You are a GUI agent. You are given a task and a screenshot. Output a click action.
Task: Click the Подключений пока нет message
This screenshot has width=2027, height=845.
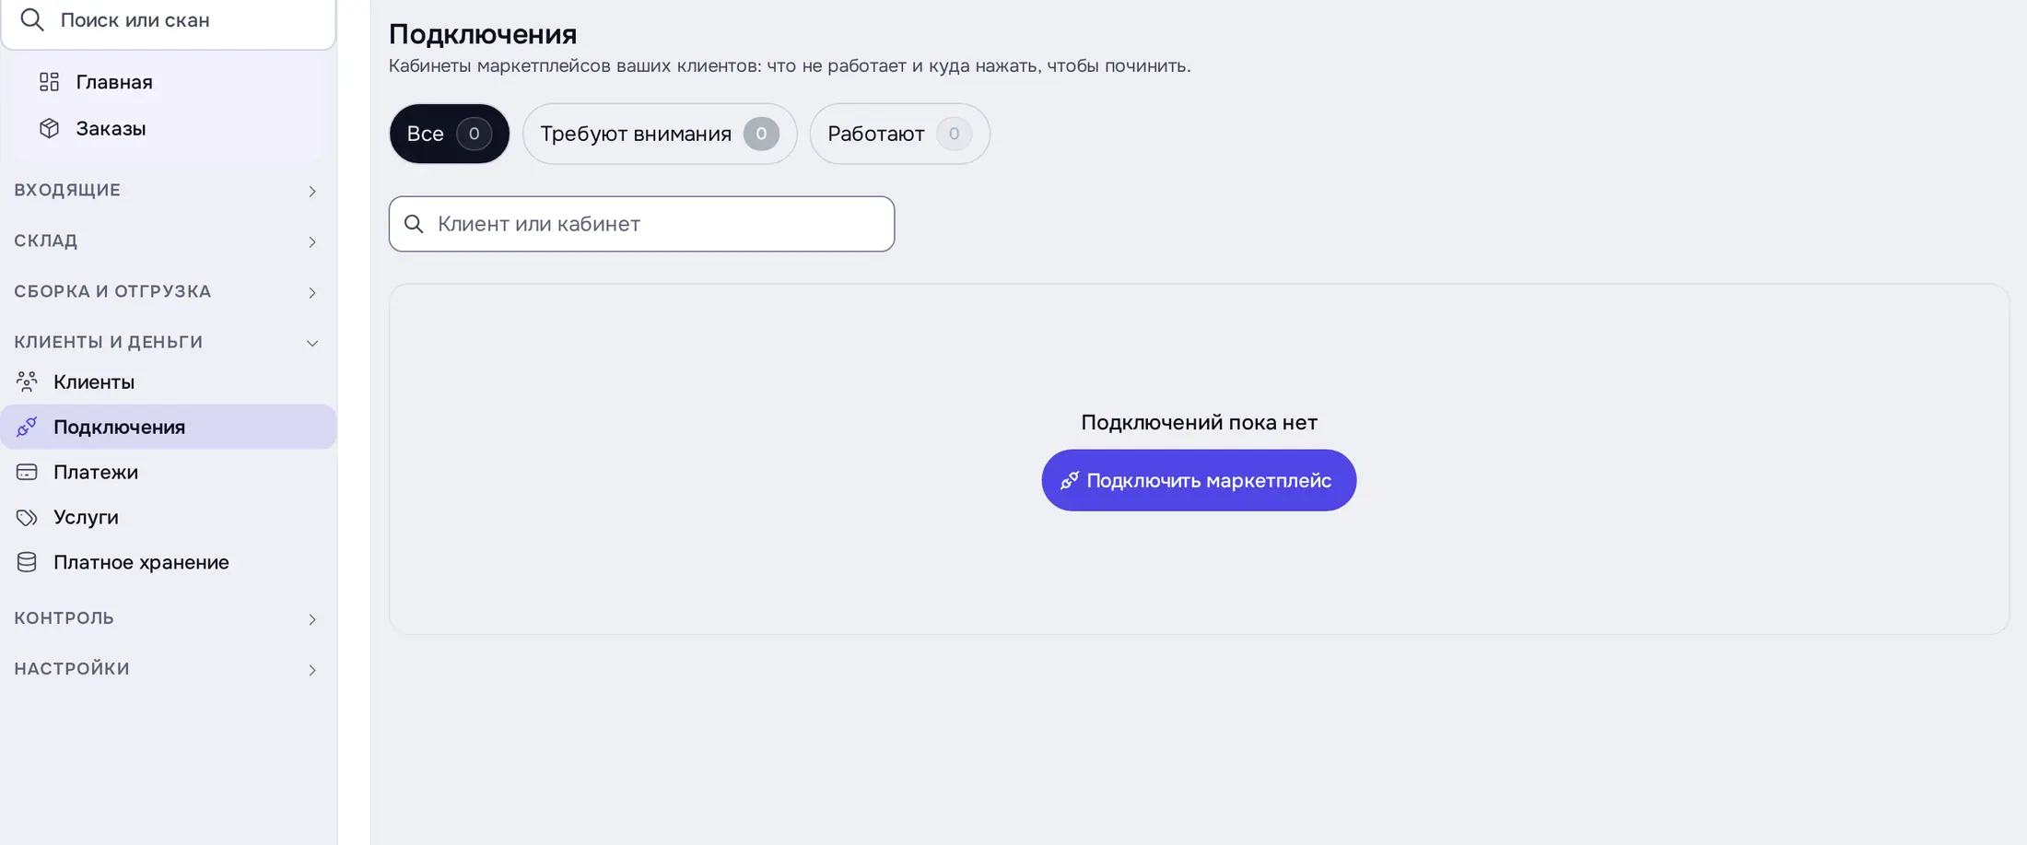[x=1199, y=422]
